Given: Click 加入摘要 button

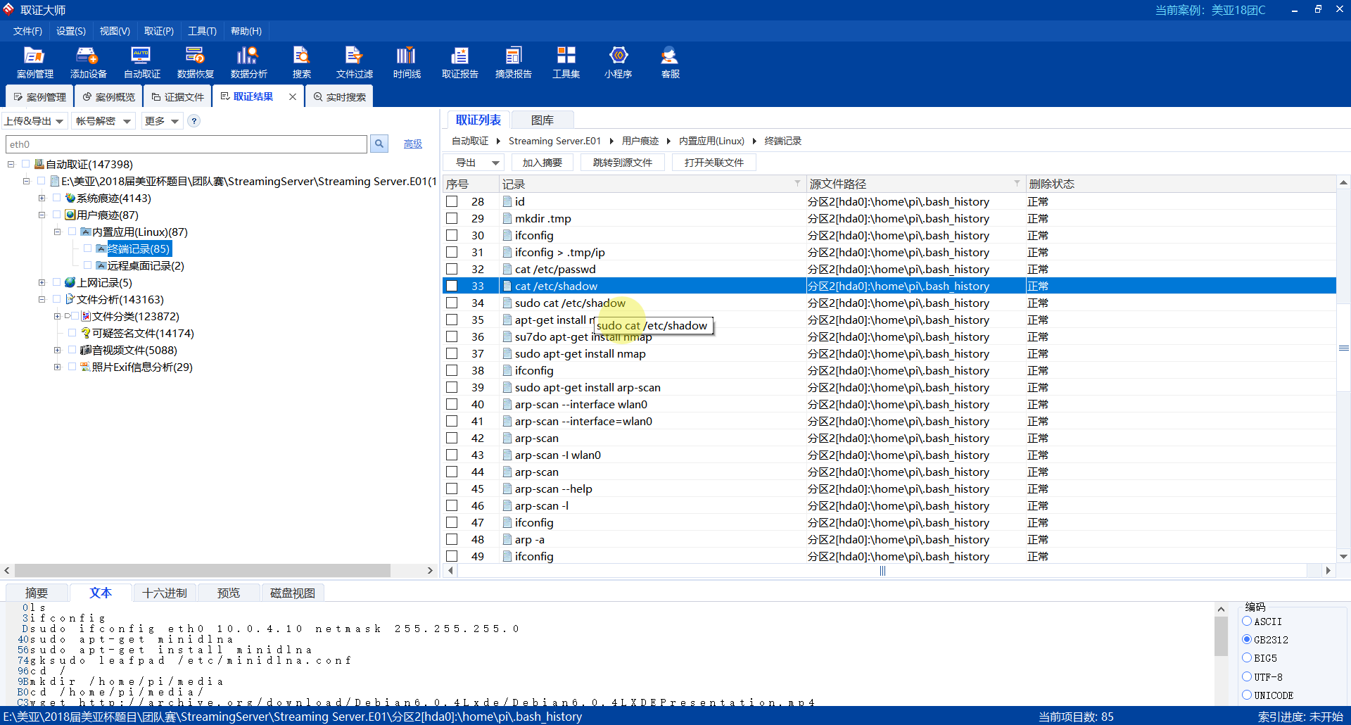Looking at the screenshot, I should click(x=542, y=163).
